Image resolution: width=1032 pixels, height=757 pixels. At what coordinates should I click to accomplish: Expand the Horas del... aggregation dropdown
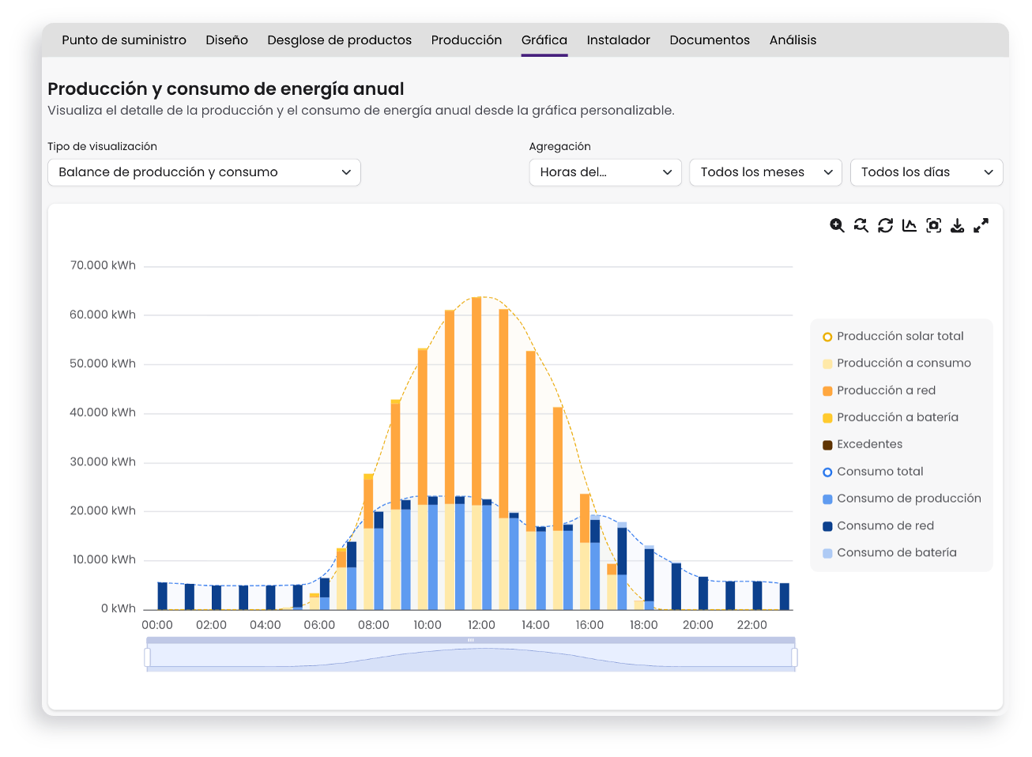(x=605, y=172)
